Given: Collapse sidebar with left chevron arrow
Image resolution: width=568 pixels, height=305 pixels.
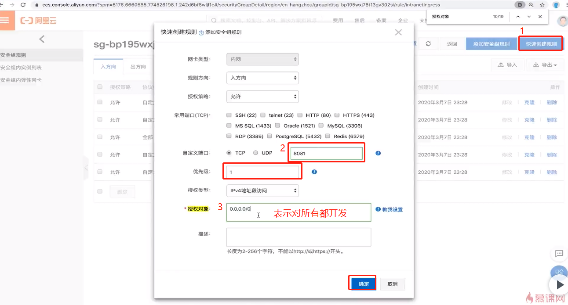Looking at the screenshot, I should coord(42,39).
